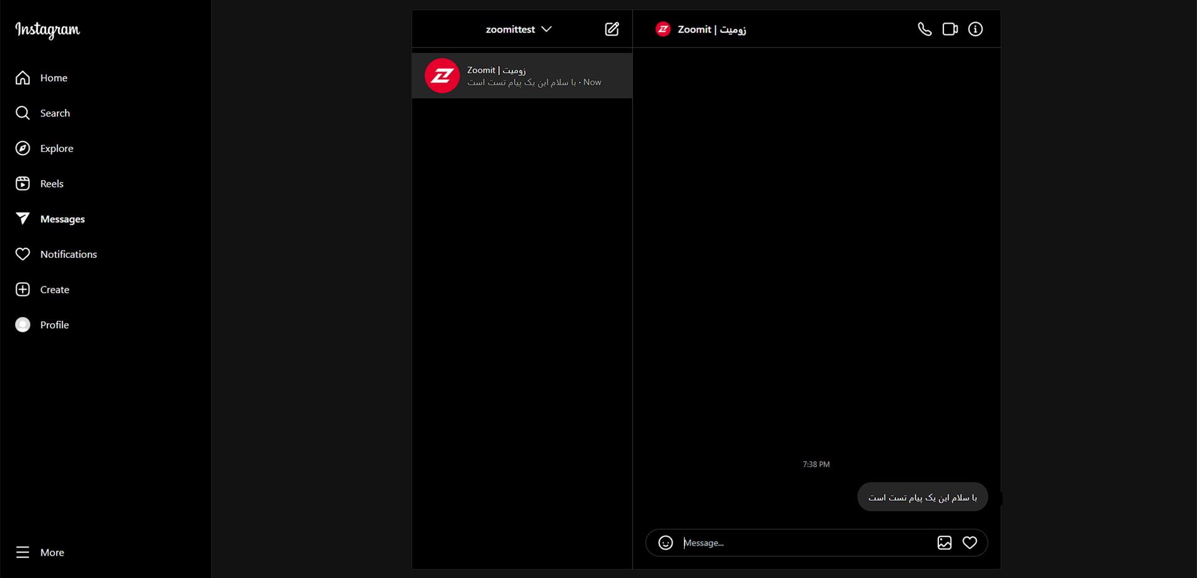The height and width of the screenshot is (578, 1197).
Task: Open conversation information icon
Action: click(976, 29)
